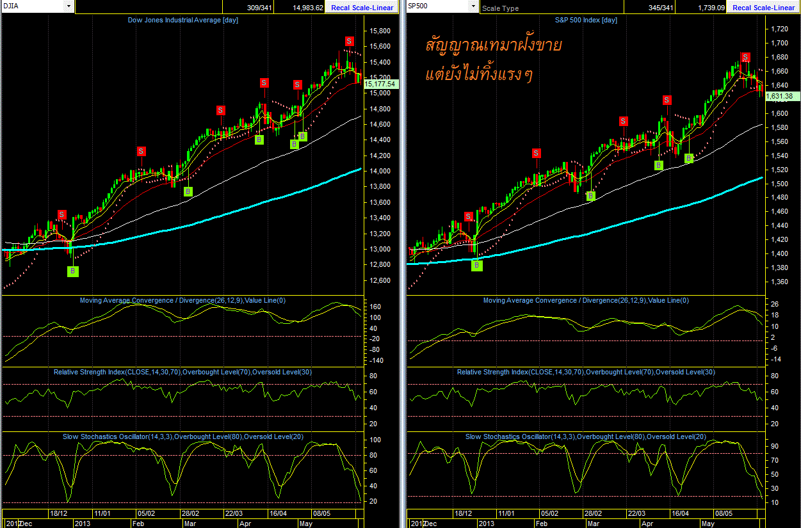Click the SP500 Slow Stochastics Oscillator title
Image resolution: width=801 pixels, height=528 pixels.
pos(586,436)
